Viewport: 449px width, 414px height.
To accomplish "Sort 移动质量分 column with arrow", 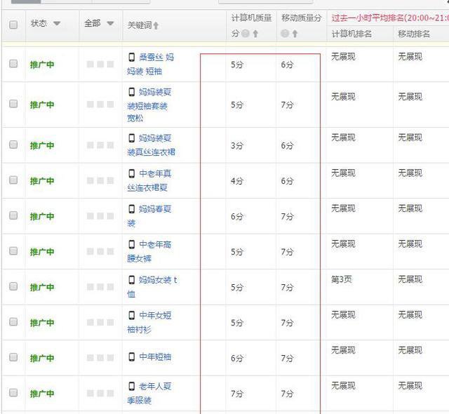I will (x=295, y=34).
